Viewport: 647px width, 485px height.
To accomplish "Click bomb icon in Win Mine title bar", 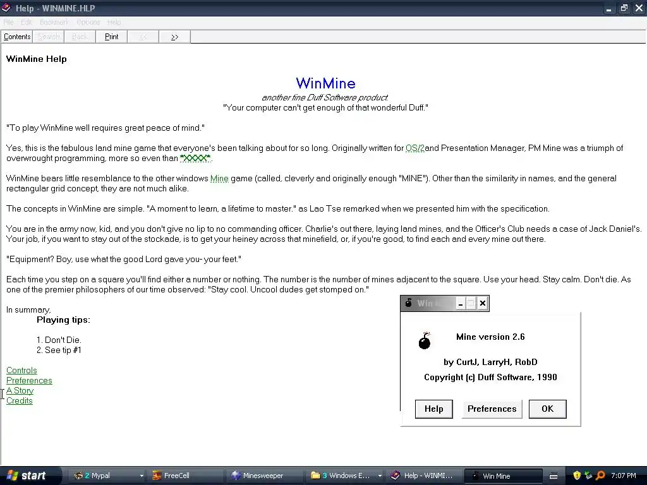I will point(409,303).
